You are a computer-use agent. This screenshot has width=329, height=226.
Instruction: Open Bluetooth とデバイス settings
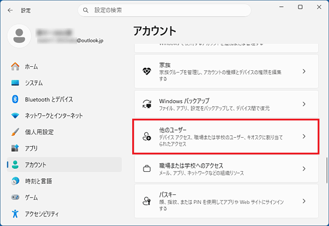click(64, 99)
